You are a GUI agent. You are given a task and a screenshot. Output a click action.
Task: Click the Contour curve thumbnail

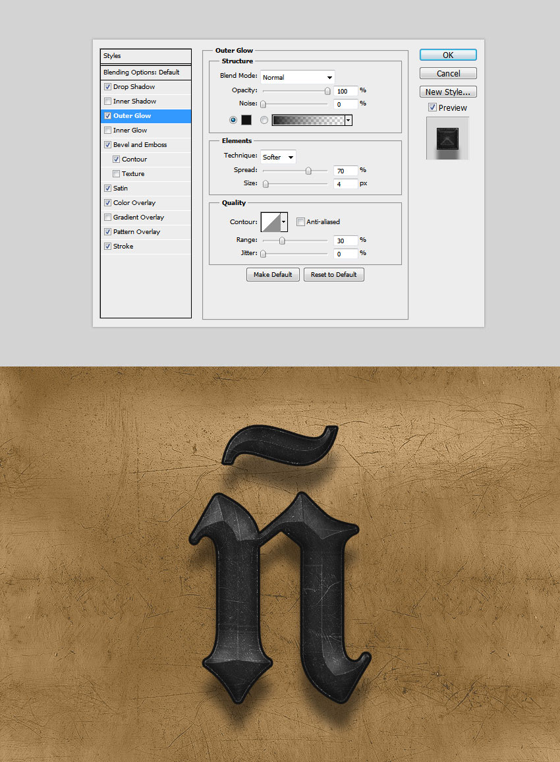point(271,222)
